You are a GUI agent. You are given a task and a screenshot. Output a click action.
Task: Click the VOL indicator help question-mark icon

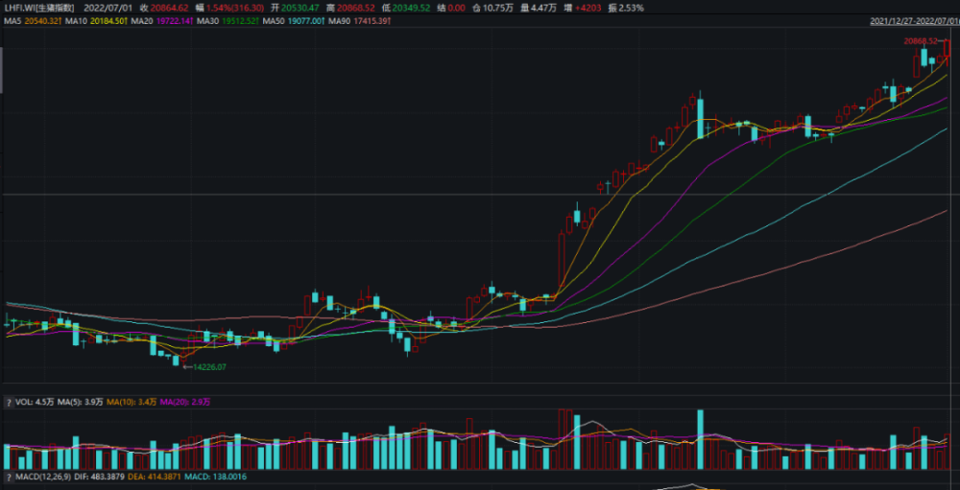coord(10,401)
